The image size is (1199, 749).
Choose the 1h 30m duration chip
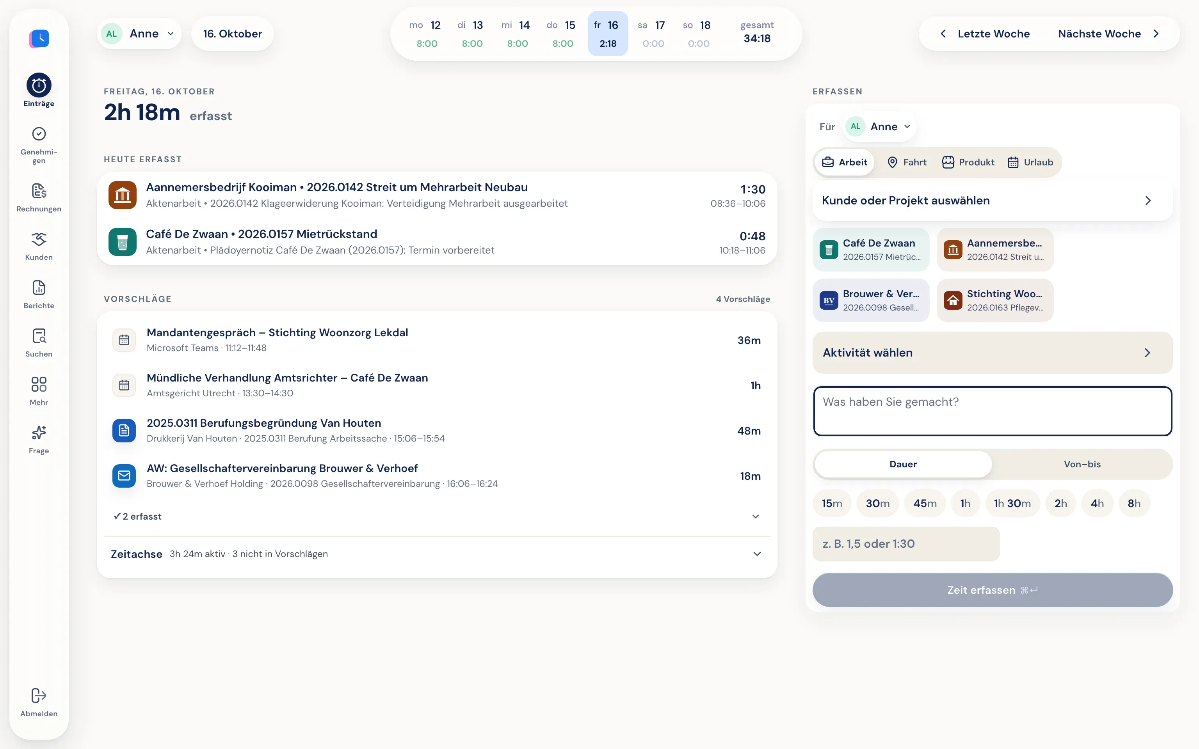click(x=1012, y=503)
